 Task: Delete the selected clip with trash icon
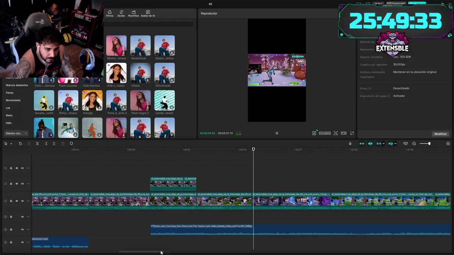click(x=63, y=143)
